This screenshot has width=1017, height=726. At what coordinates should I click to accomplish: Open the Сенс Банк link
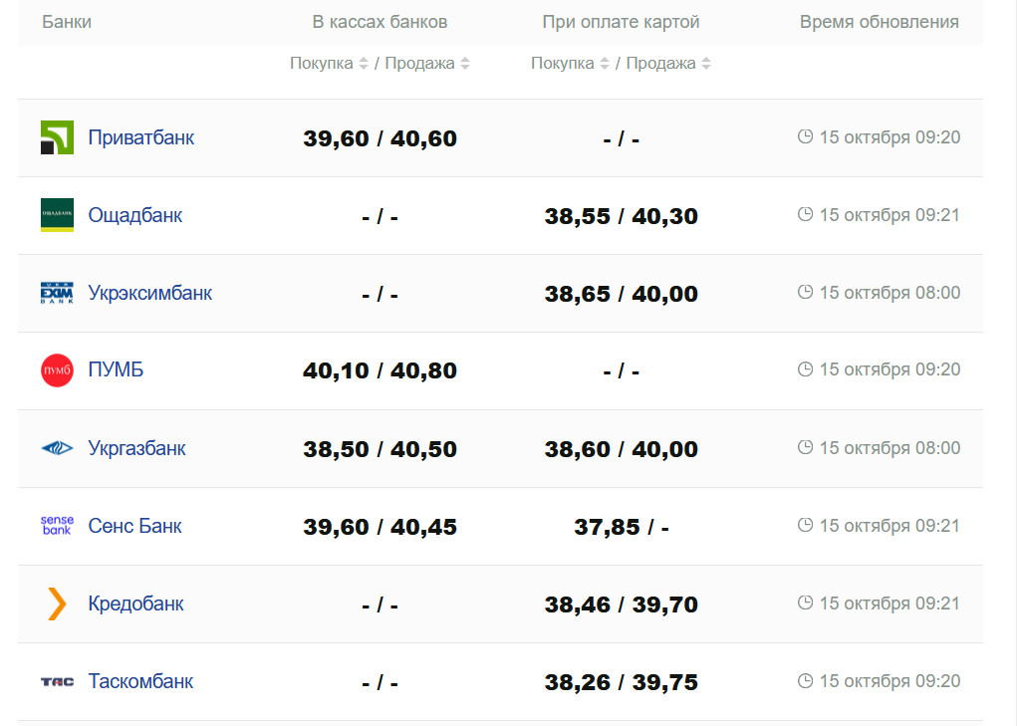(x=135, y=526)
